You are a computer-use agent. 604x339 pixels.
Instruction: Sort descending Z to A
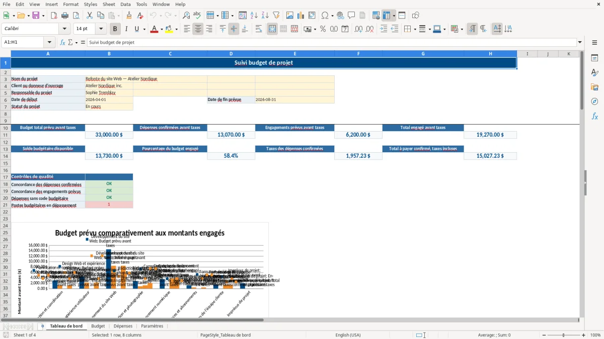tap(265, 16)
